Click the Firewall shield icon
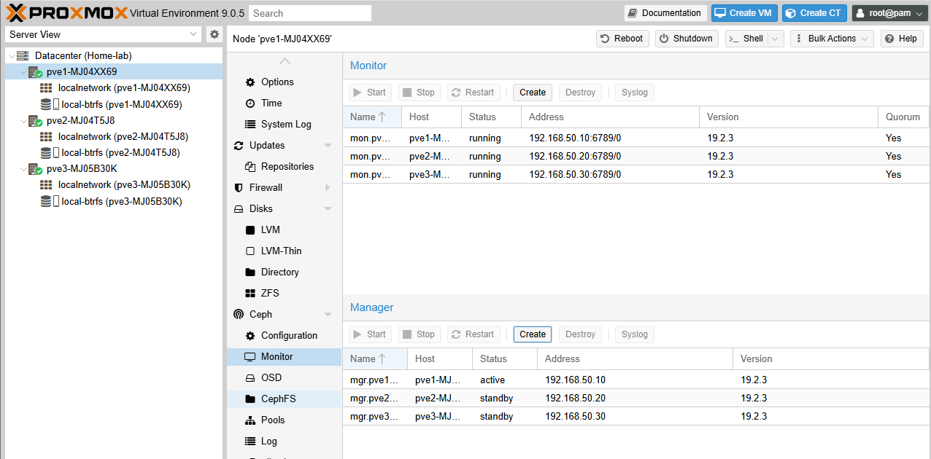The image size is (931, 459). [239, 188]
